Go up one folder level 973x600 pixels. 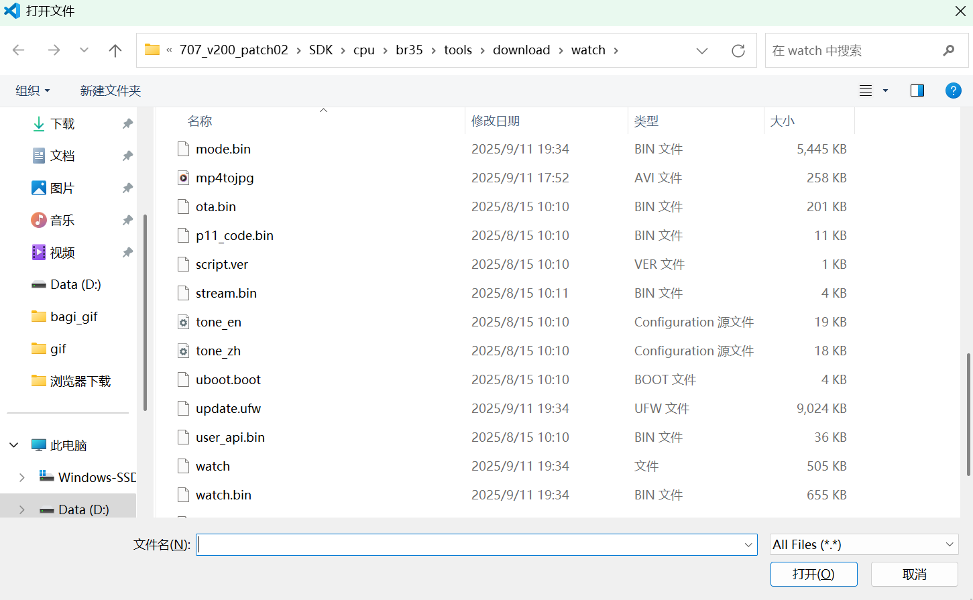click(x=115, y=50)
